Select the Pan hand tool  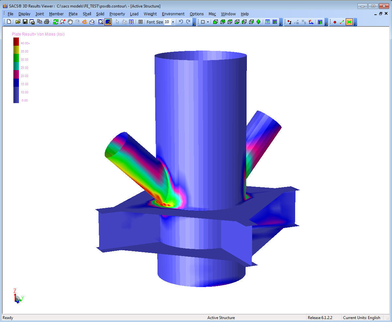70,22
